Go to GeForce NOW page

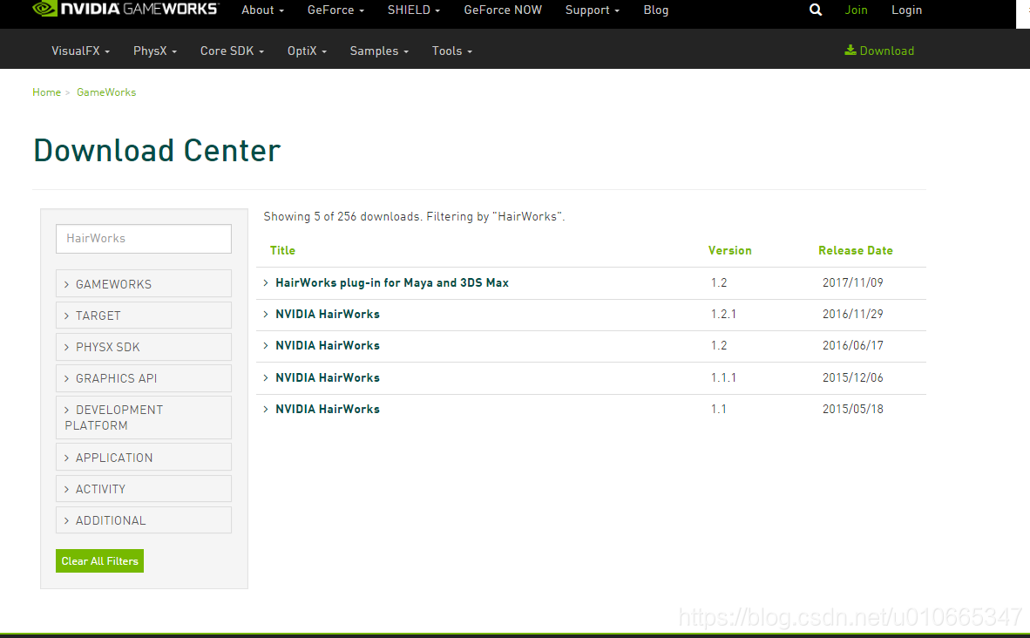503,10
